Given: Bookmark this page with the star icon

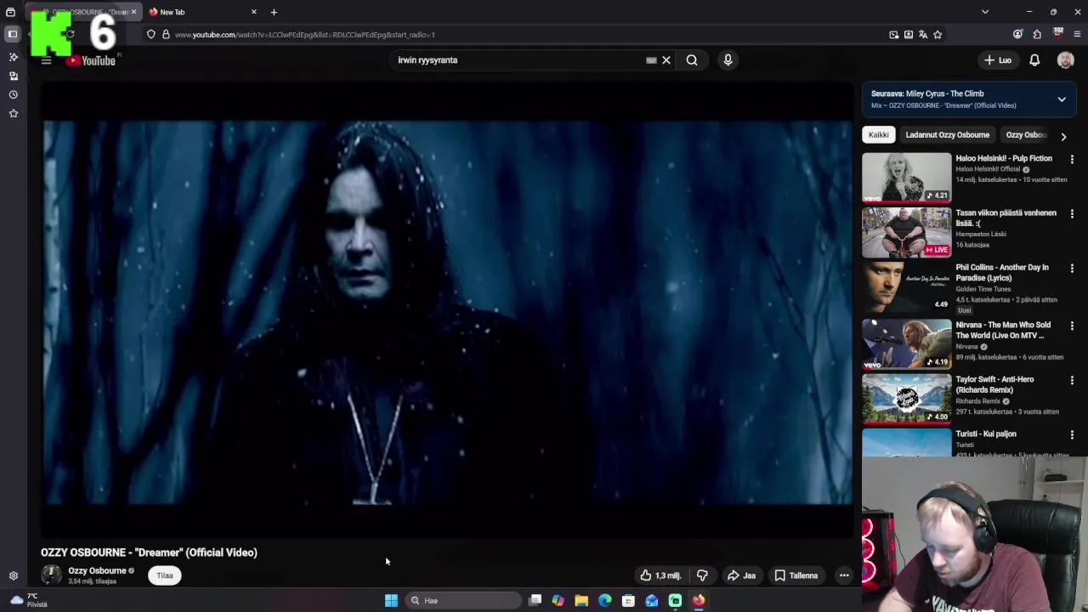Looking at the screenshot, I should 938,35.
